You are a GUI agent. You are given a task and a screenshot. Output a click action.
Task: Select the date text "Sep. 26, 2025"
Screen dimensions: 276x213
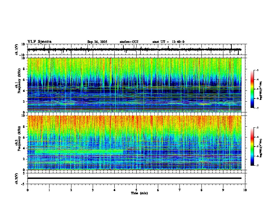[x=97, y=42]
